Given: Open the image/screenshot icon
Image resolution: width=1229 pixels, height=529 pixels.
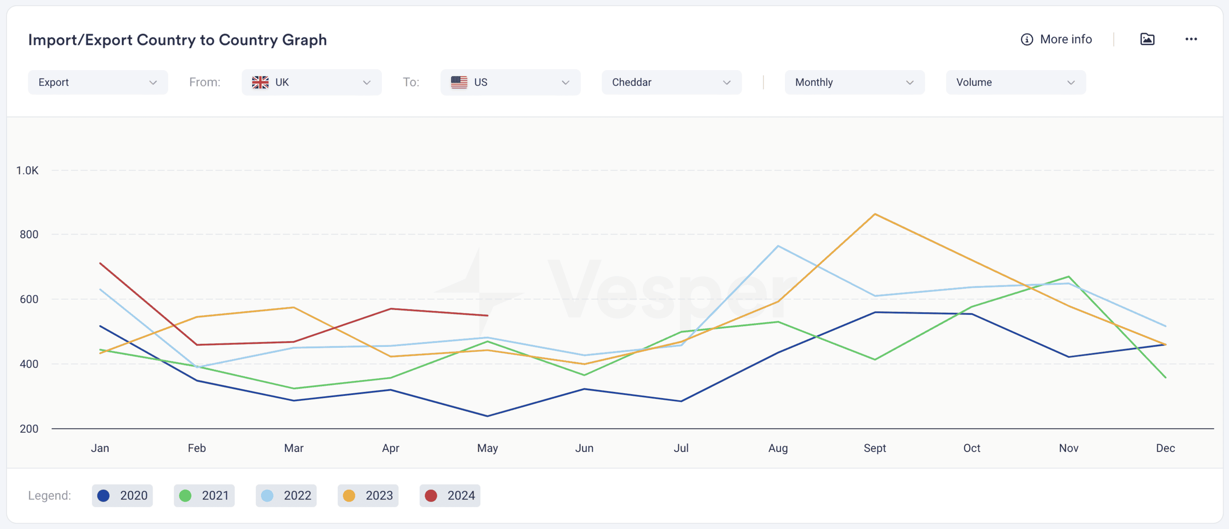Looking at the screenshot, I should pos(1147,39).
